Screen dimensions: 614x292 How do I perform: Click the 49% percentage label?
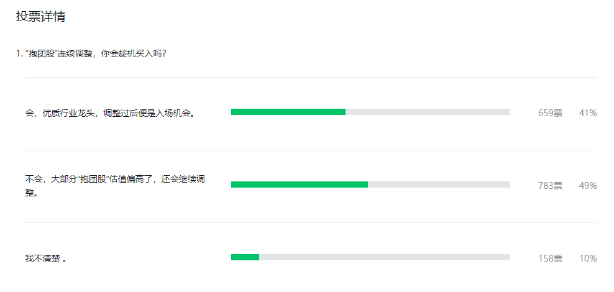click(588, 186)
